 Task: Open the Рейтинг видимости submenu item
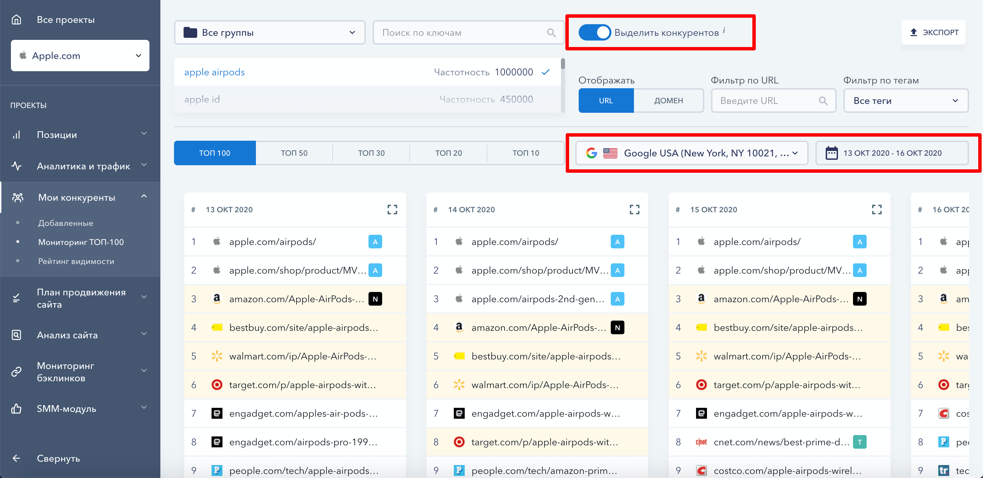76,261
